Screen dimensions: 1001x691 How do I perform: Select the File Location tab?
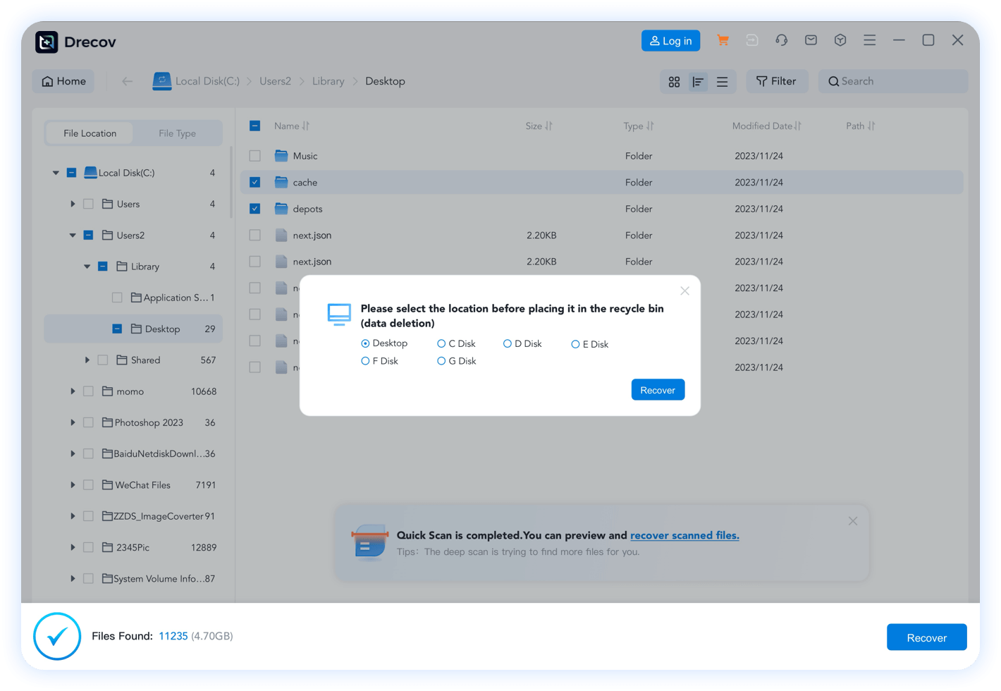[90, 133]
